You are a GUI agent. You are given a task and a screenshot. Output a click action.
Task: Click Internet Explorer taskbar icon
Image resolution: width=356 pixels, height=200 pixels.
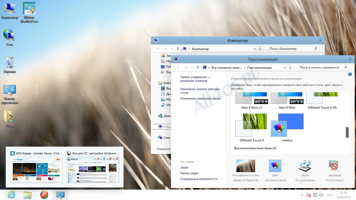pos(11,195)
